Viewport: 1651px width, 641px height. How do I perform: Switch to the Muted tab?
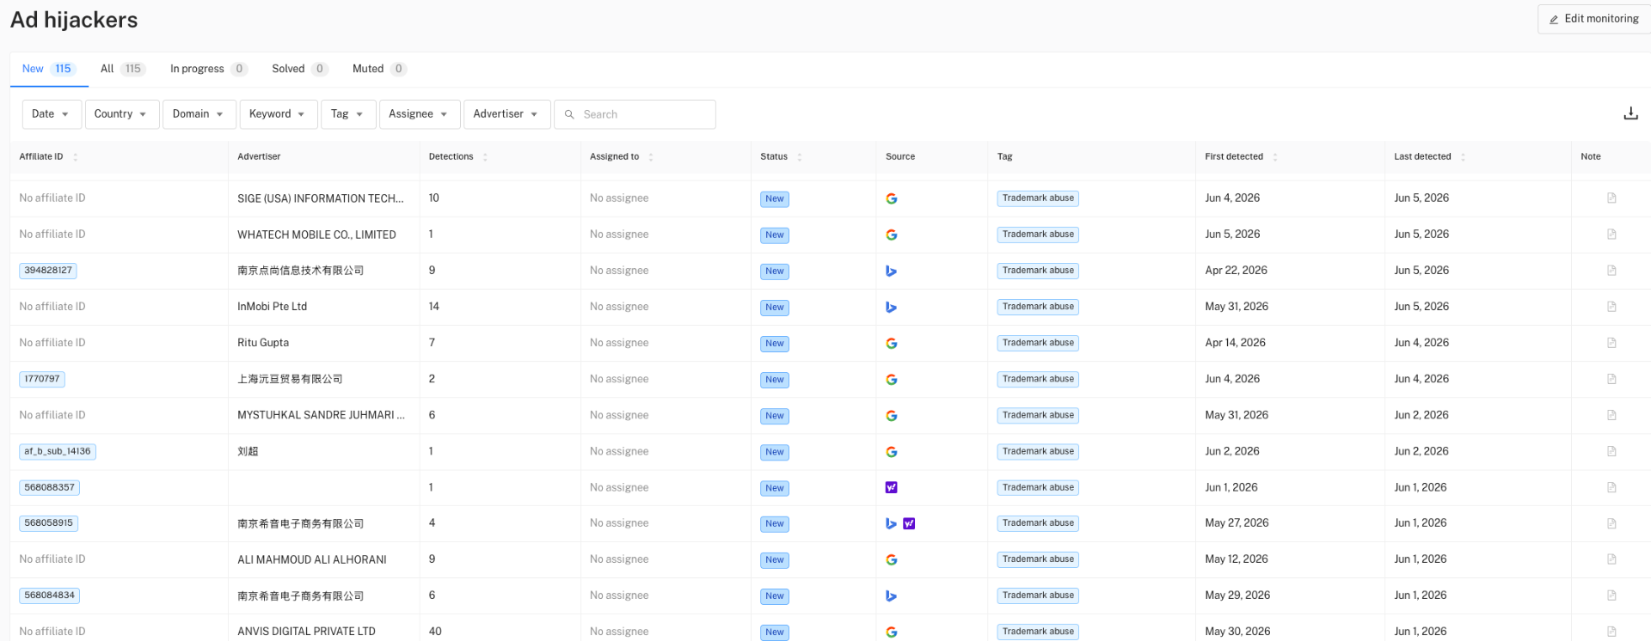[x=379, y=69]
